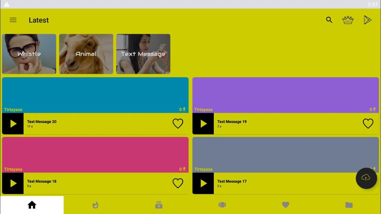381x214 pixels.
Task: Favorite Text Message 18 with heart
Action: pos(178,183)
